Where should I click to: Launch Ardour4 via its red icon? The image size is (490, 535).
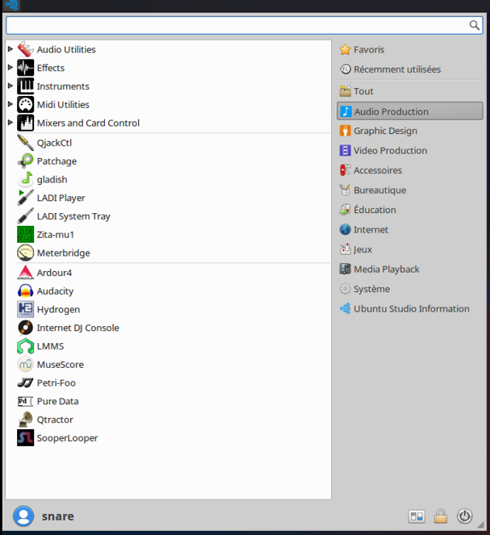pyautogui.click(x=25, y=273)
